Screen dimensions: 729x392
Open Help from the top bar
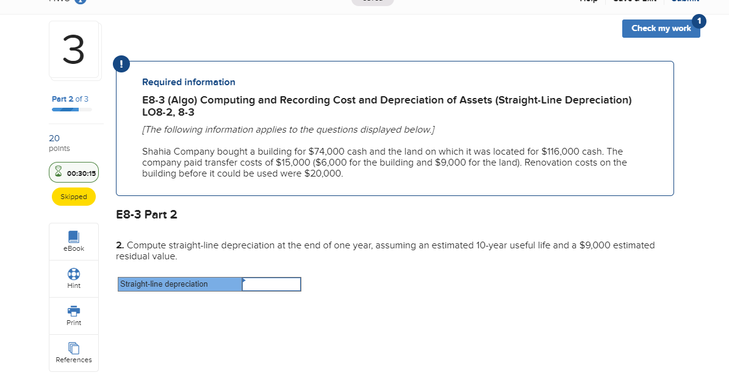click(588, 1)
